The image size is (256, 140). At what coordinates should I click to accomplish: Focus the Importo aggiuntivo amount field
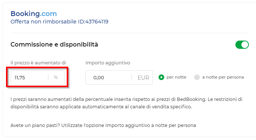(119, 77)
